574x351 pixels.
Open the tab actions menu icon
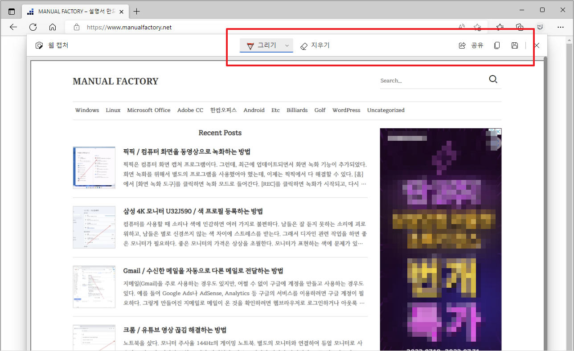click(x=12, y=11)
